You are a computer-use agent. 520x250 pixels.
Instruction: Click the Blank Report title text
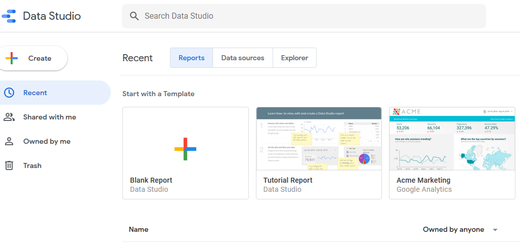click(151, 180)
